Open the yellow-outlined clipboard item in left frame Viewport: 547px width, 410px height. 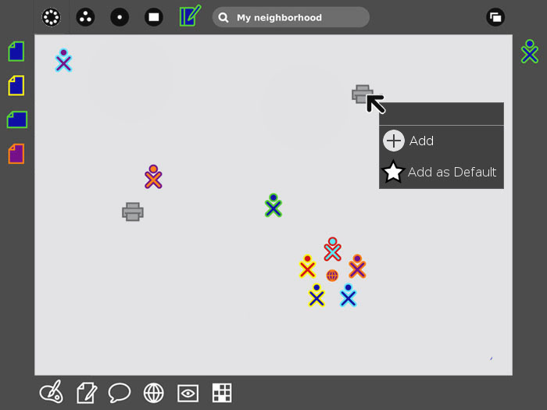click(16, 85)
